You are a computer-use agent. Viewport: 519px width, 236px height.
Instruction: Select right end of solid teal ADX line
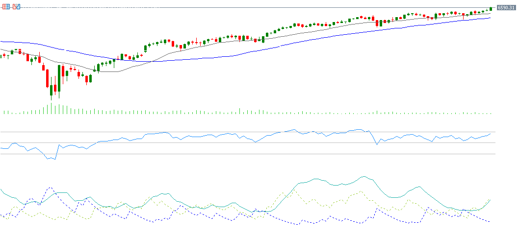click(490, 200)
